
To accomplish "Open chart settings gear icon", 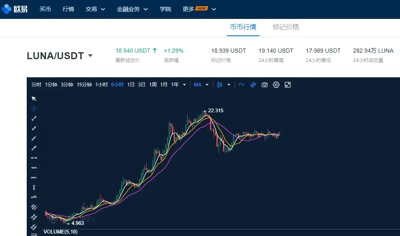I will pyautogui.click(x=276, y=85).
